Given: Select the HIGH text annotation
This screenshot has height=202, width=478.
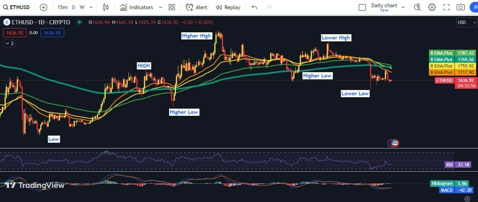Looking at the screenshot, I should click(144, 65).
